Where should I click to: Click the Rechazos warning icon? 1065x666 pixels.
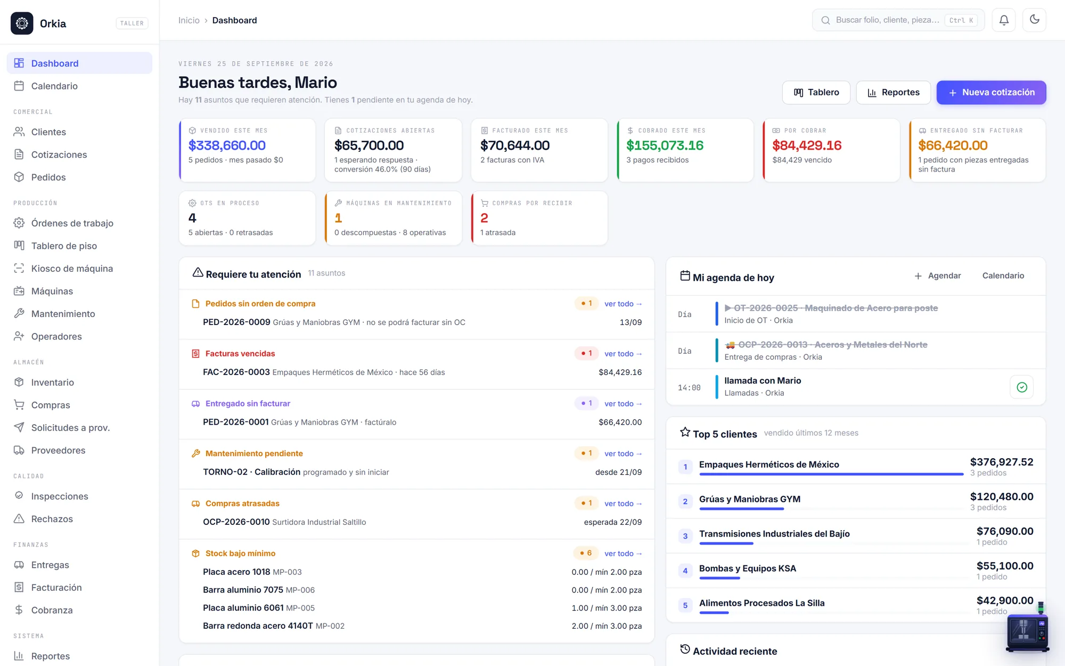[x=19, y=518]
